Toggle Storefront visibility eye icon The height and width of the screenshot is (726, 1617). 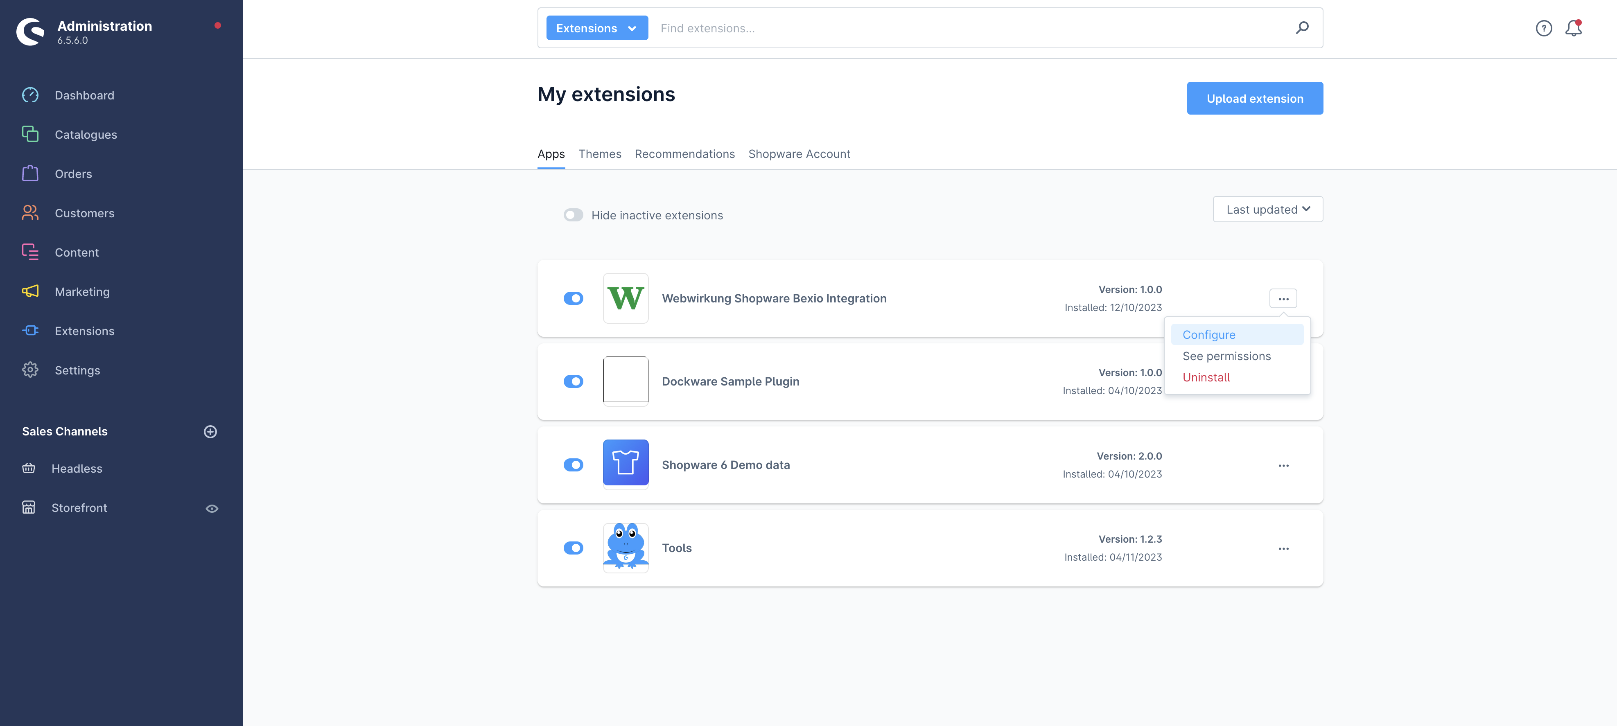click(211, 507)
